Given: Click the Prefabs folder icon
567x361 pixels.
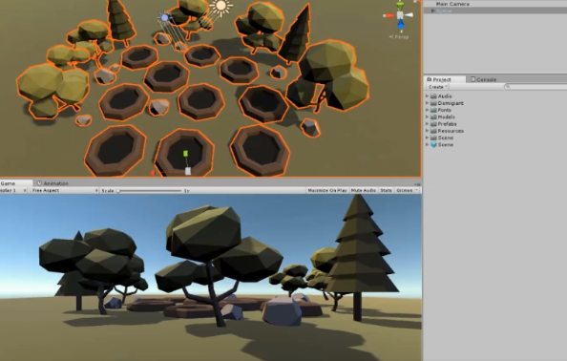Looking at the screenshot, I should coord(433,124).
